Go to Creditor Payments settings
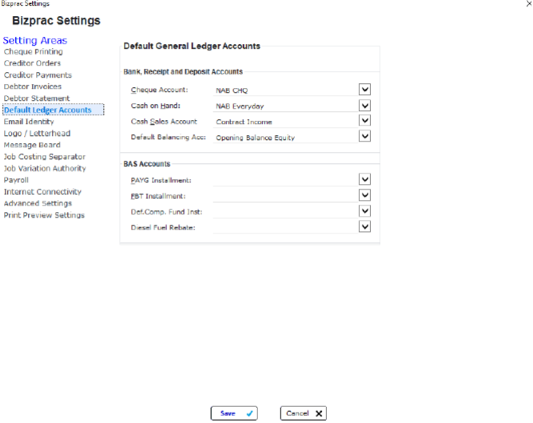Image resolution: width=533 pixels, height=423 pixels. (x=38, y=75)
